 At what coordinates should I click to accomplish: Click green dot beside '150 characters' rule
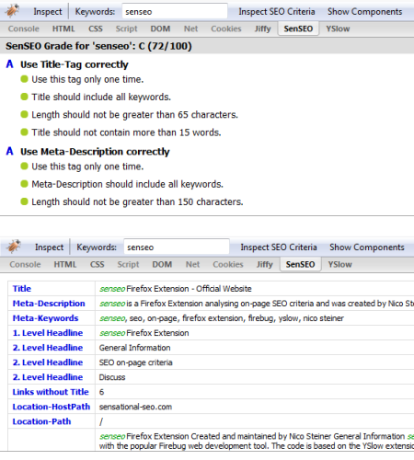click(x=24, y=201)
